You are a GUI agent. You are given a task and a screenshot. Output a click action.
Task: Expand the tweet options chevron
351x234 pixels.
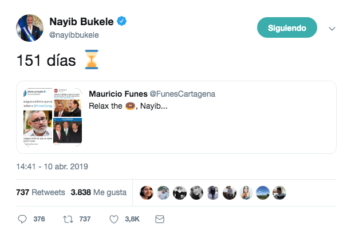coord(332,29)
